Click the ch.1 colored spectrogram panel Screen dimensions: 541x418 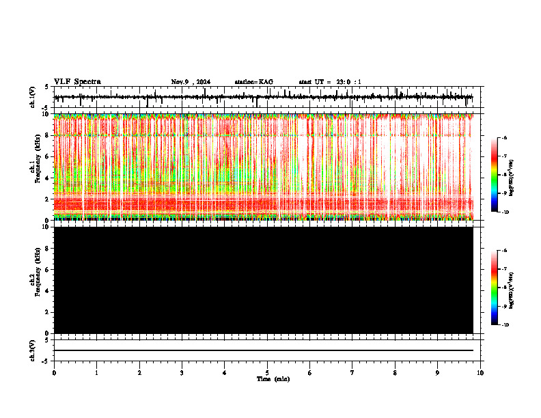(x=263, y=167)
